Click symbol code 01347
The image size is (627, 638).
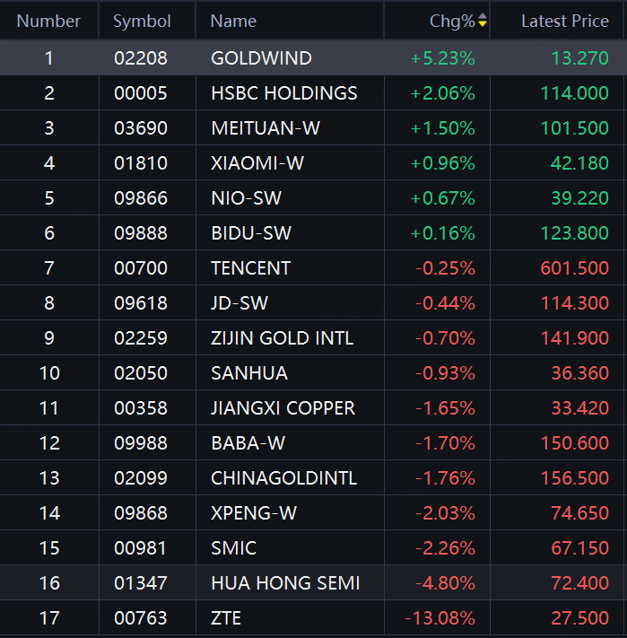tap(141, 583)
